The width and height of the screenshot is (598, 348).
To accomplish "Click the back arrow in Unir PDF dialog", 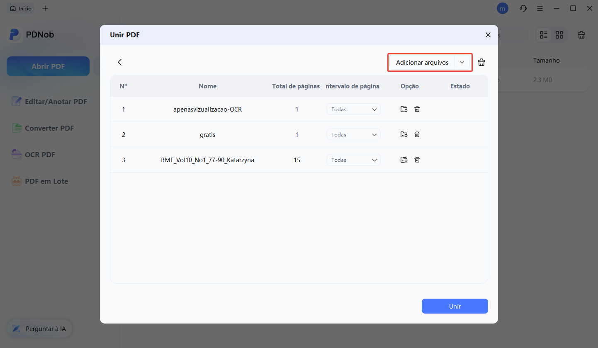I will click(x=120, y=62).
